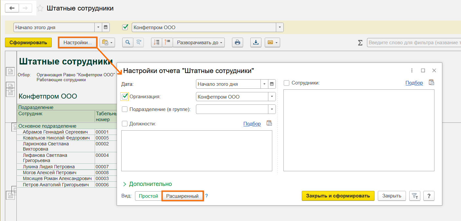
Task: Click Подбор link for Сотрудники
Action: pos(414,83)
